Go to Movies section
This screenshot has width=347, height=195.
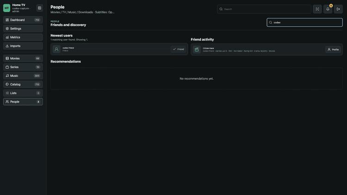23,58
